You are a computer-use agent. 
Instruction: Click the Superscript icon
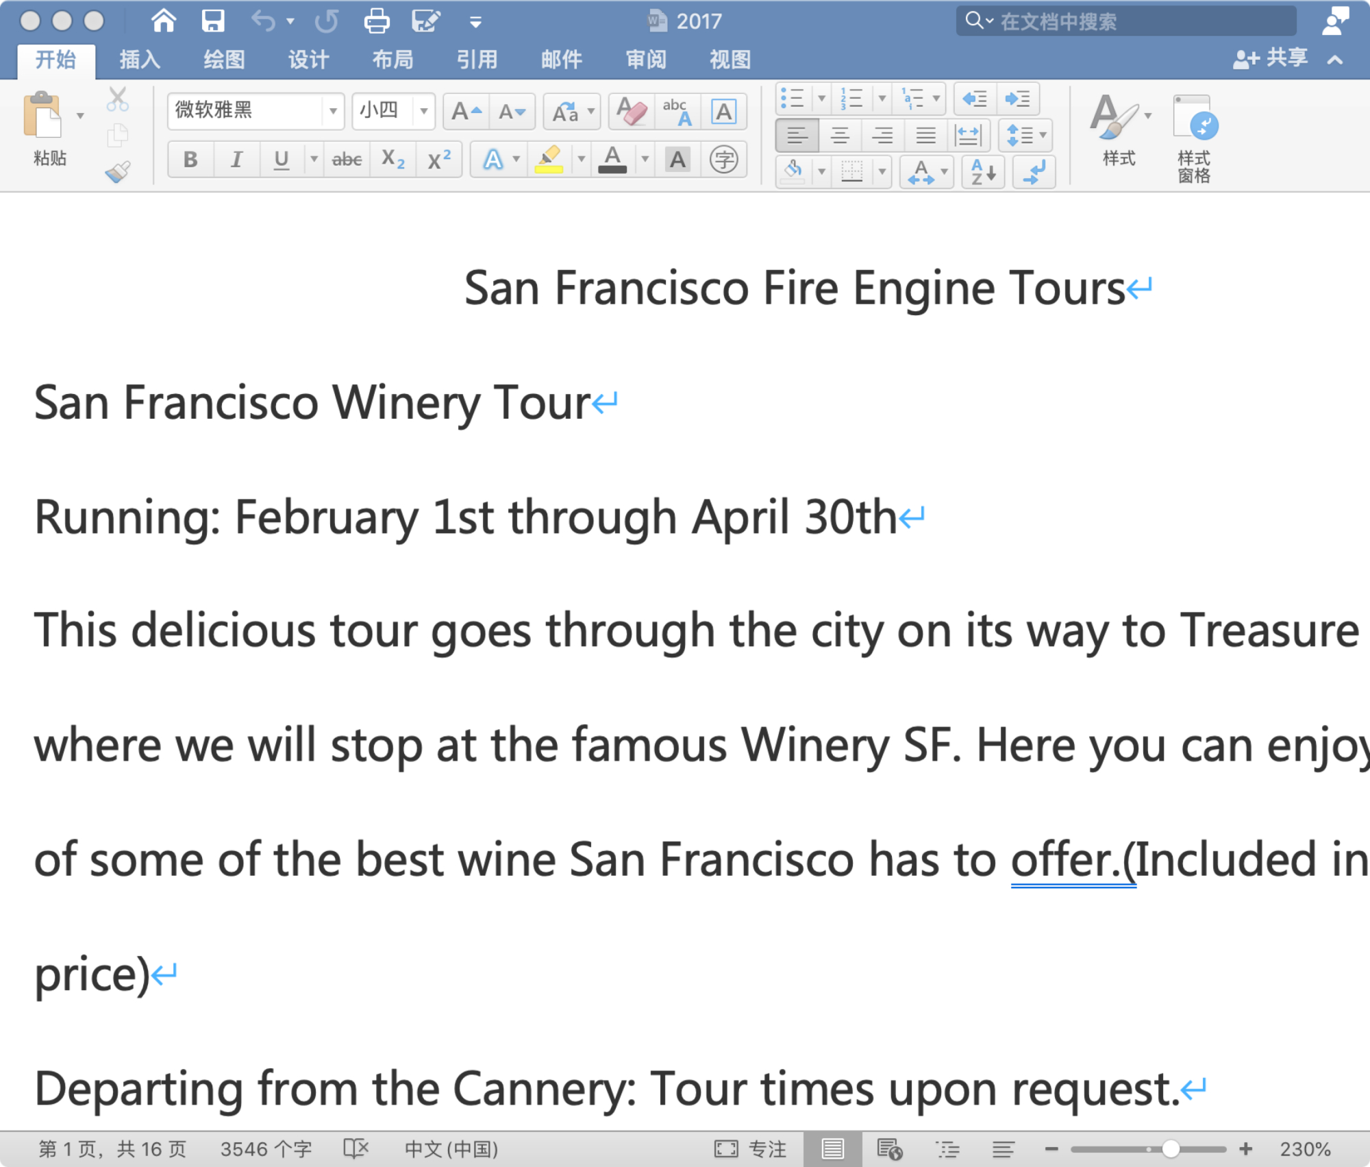pyautogui.click(x=438, y=160)
